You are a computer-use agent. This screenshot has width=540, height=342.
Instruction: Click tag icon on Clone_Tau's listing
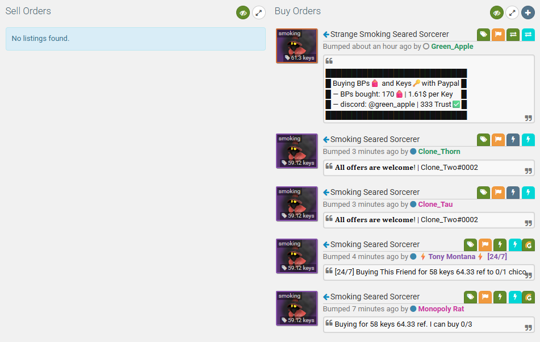[484, 192]
